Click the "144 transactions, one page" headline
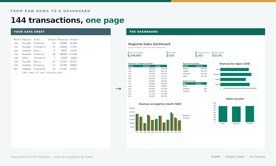 (67, 20)
